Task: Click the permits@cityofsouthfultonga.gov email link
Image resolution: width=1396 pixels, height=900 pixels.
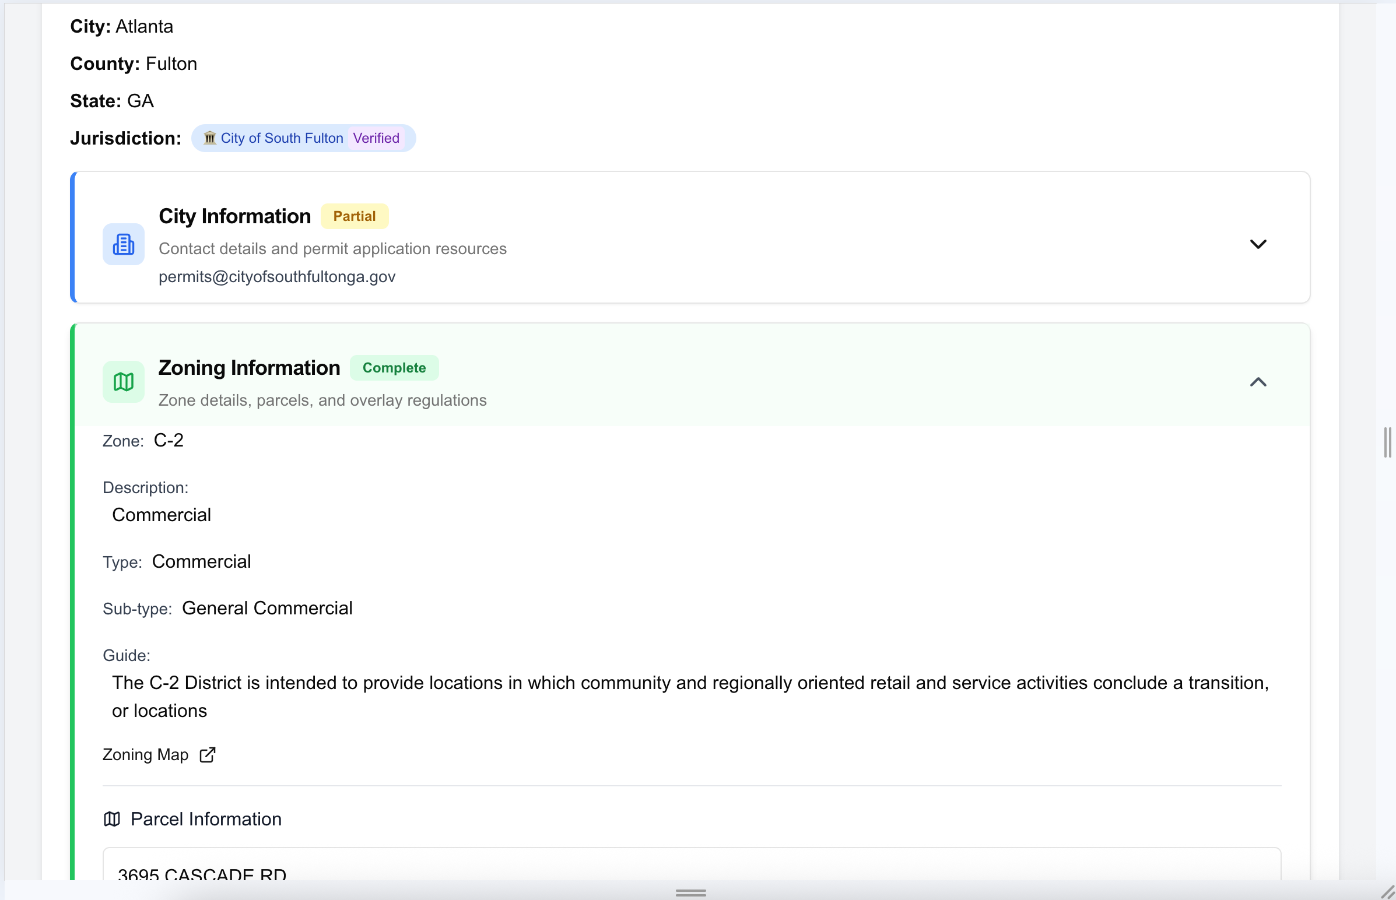Action: (276, 276)
